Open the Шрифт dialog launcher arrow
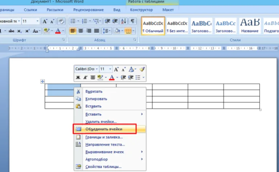The height and width of the screenshot is (172, 279). [63, 40]
